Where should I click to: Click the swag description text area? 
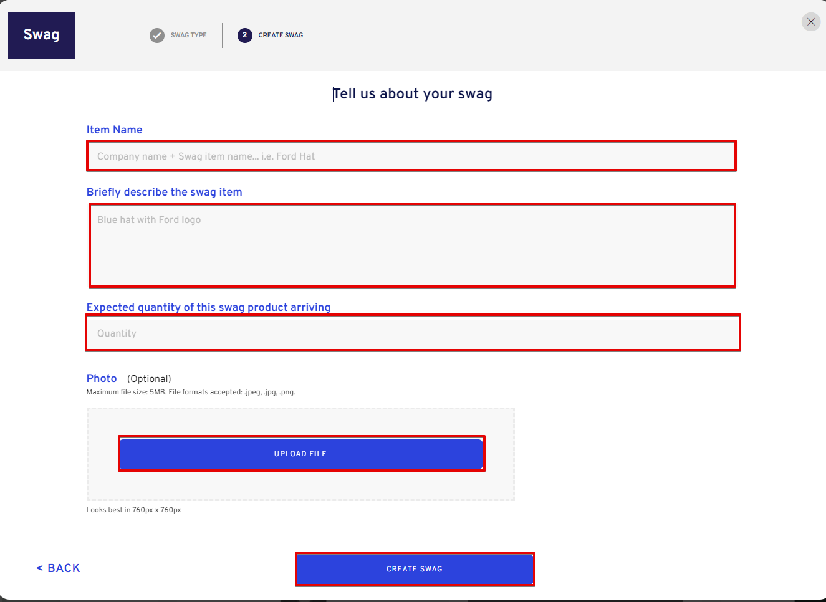tap(412, 246)
